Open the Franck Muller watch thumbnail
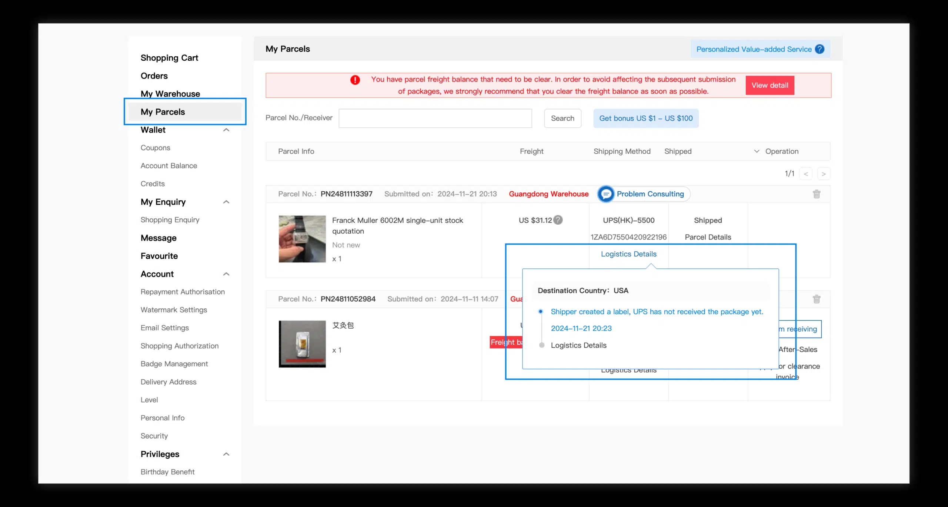This screenshot has width=948, height=507. 302,239
